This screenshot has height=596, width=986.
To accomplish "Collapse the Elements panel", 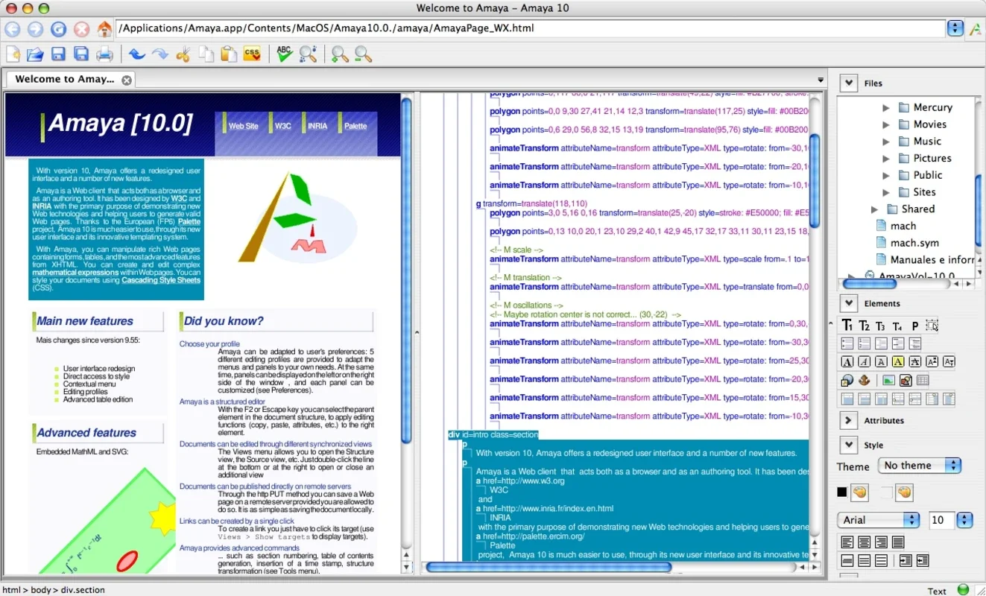I will pyautogui.click(x=848, y=302).
